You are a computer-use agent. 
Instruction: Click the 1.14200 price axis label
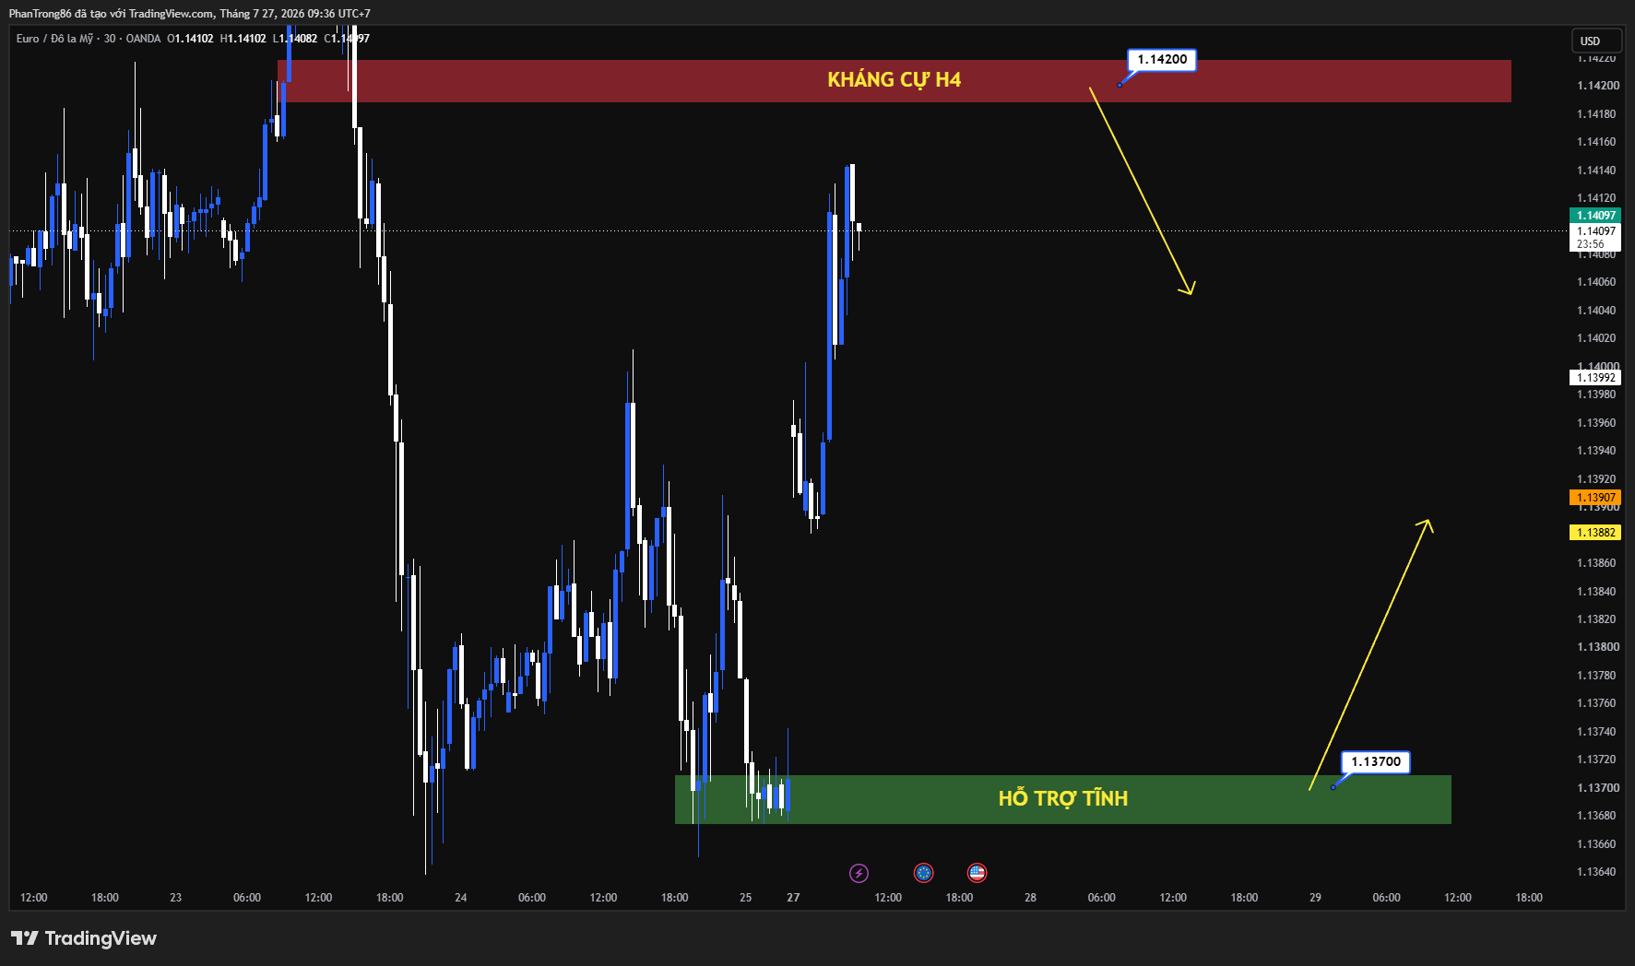tap(1596, 86)
